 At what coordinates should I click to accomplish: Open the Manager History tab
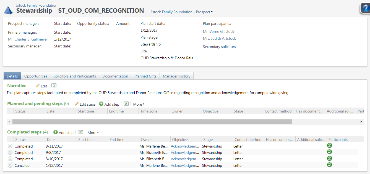pyautogui.click(x=176, y=76)
